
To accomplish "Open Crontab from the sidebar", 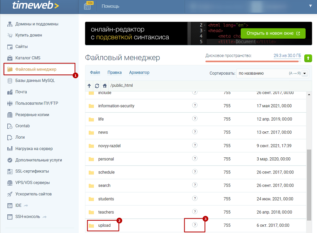I will click(23, 126).
